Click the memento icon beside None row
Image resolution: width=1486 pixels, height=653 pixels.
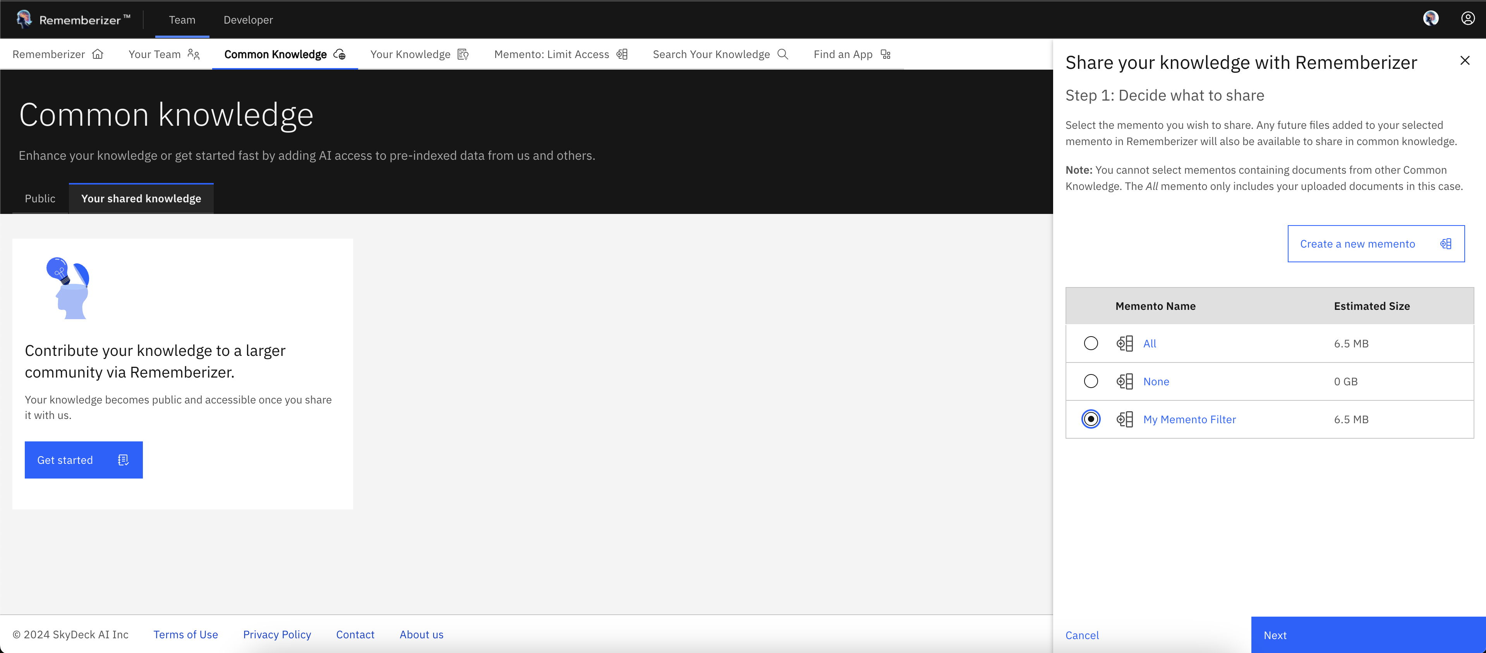tap(1124, 381)
